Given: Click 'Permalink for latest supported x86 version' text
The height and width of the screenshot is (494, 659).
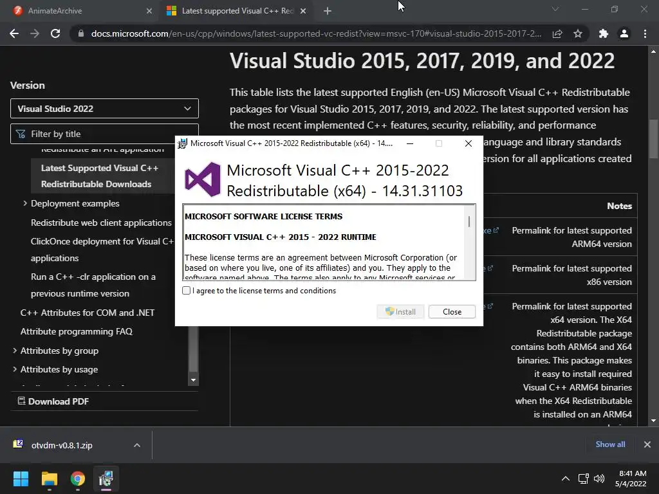Looking at the screenshot, I should coord(571,275).
